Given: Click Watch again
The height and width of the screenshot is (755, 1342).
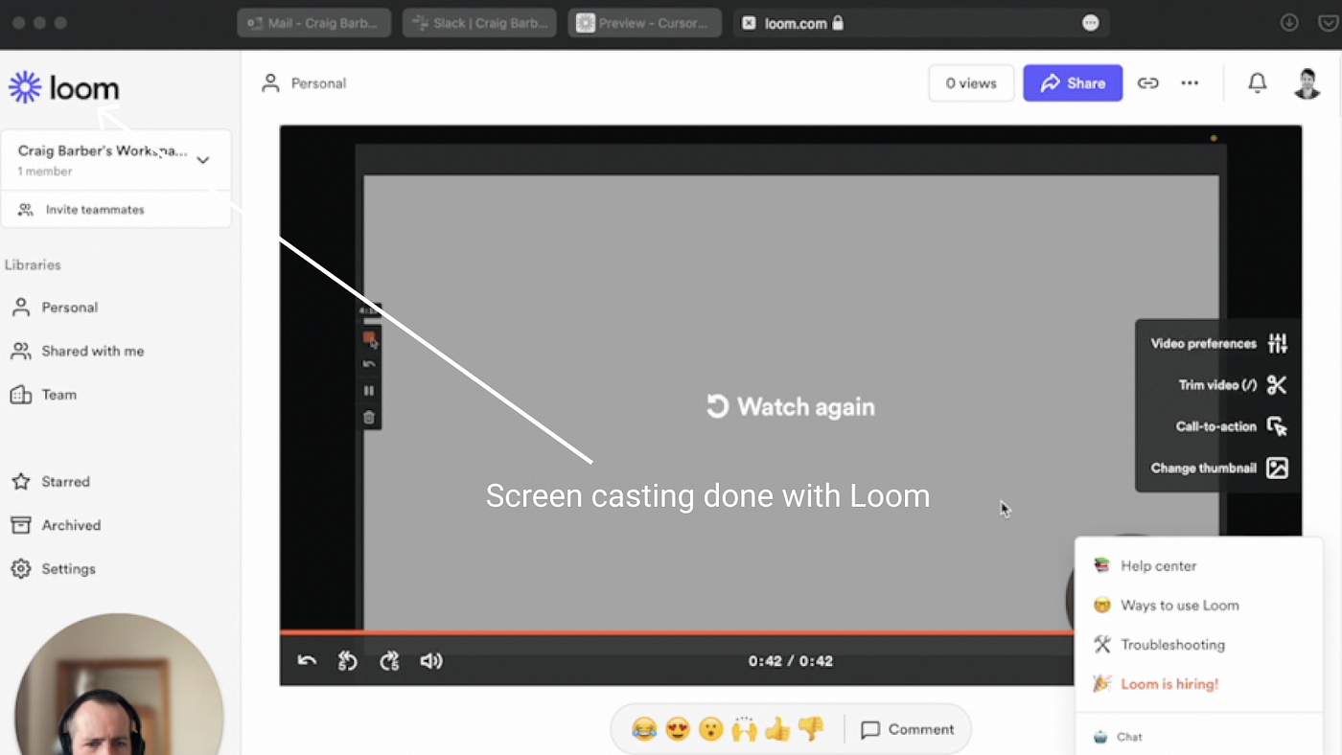Looking at the screenshot, I should click(x=791, y=406).
